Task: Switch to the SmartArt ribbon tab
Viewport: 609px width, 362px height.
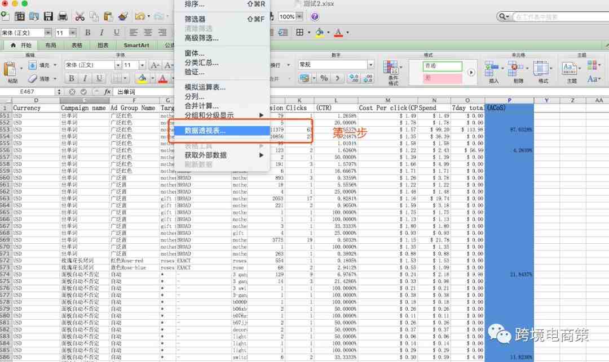Action: (136, 46)
